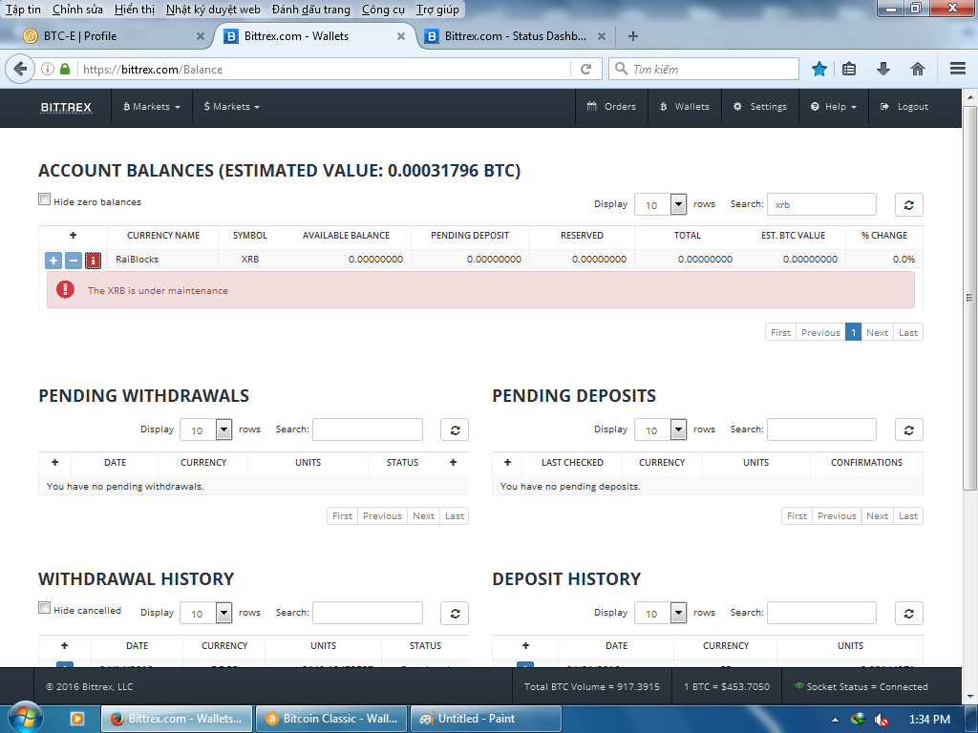
Task: Expand the Help dropdown menu
Action: (833, 107)
